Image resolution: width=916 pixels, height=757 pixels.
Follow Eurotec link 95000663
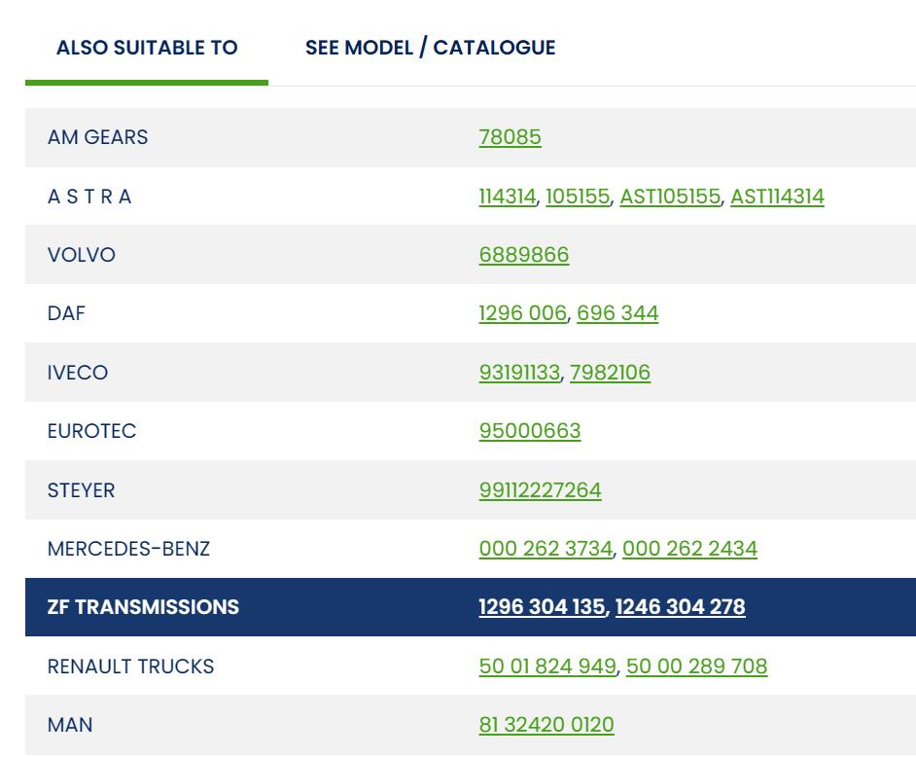coord(529,431)
